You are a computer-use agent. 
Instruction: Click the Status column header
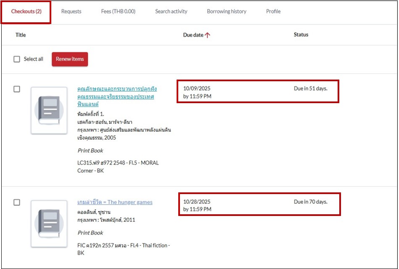point(301,35)
